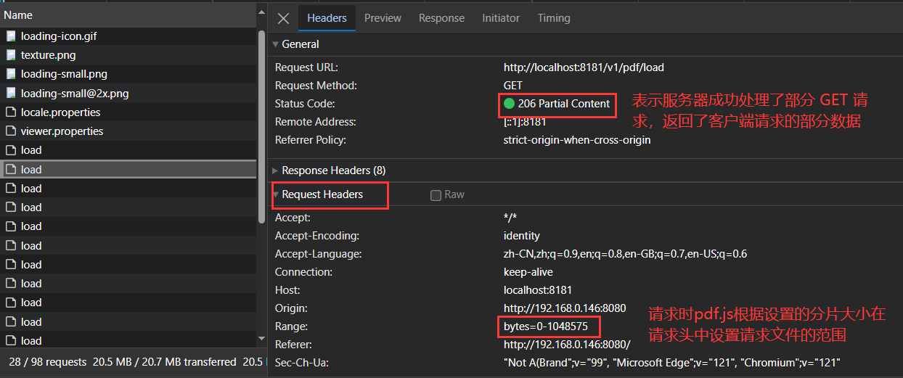The width and height of the screenshot is (903, 378).
Task: Click the Accept-Language header value
Action: point(625,254)
